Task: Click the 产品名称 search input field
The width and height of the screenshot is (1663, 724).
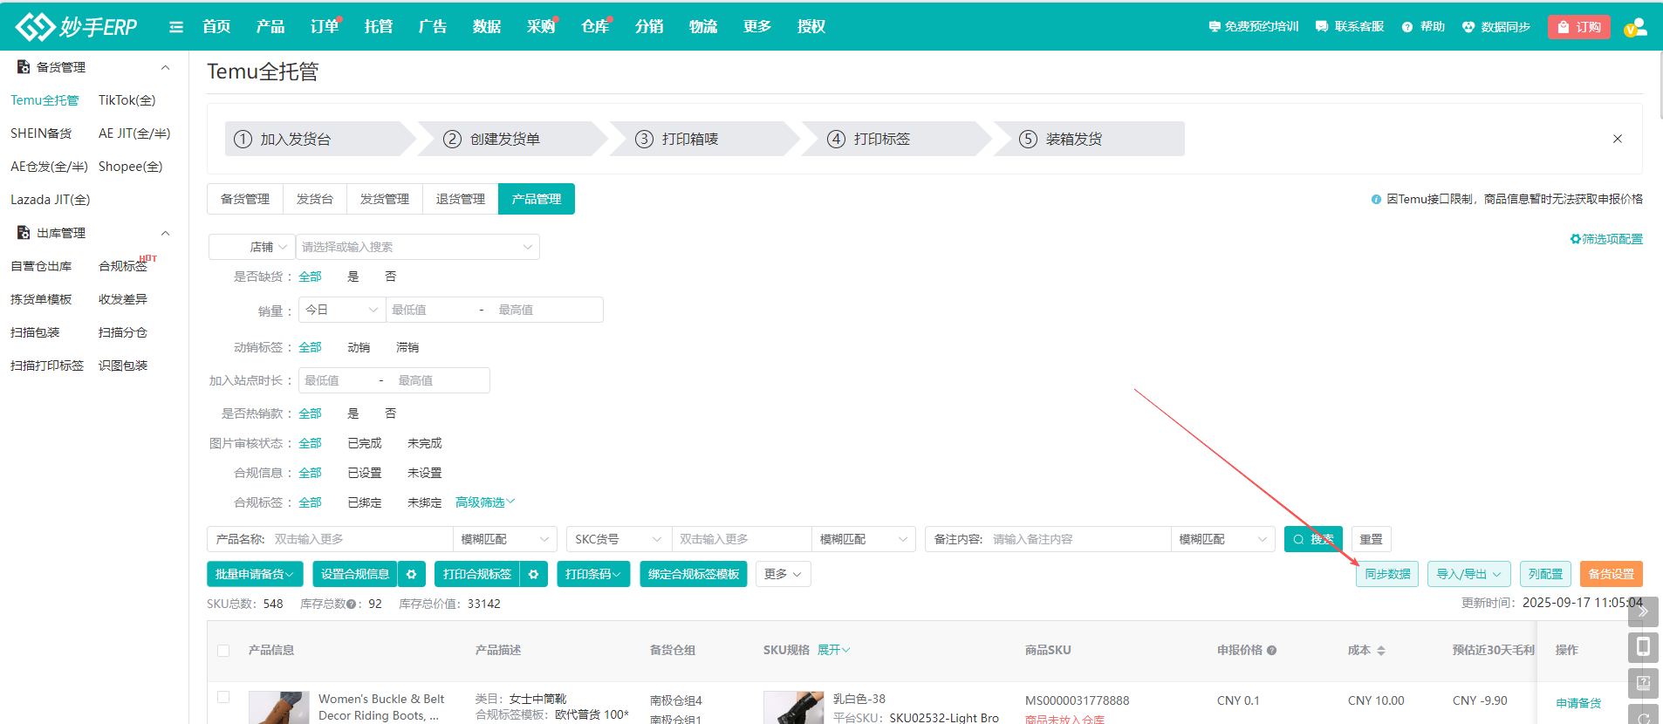Action: tap(361, 539)
